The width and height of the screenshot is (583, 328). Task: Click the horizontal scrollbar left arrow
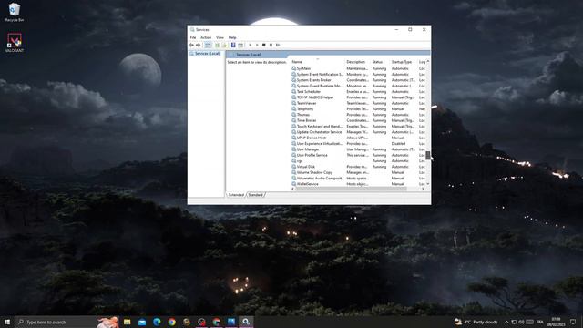[x=293, y=189]
